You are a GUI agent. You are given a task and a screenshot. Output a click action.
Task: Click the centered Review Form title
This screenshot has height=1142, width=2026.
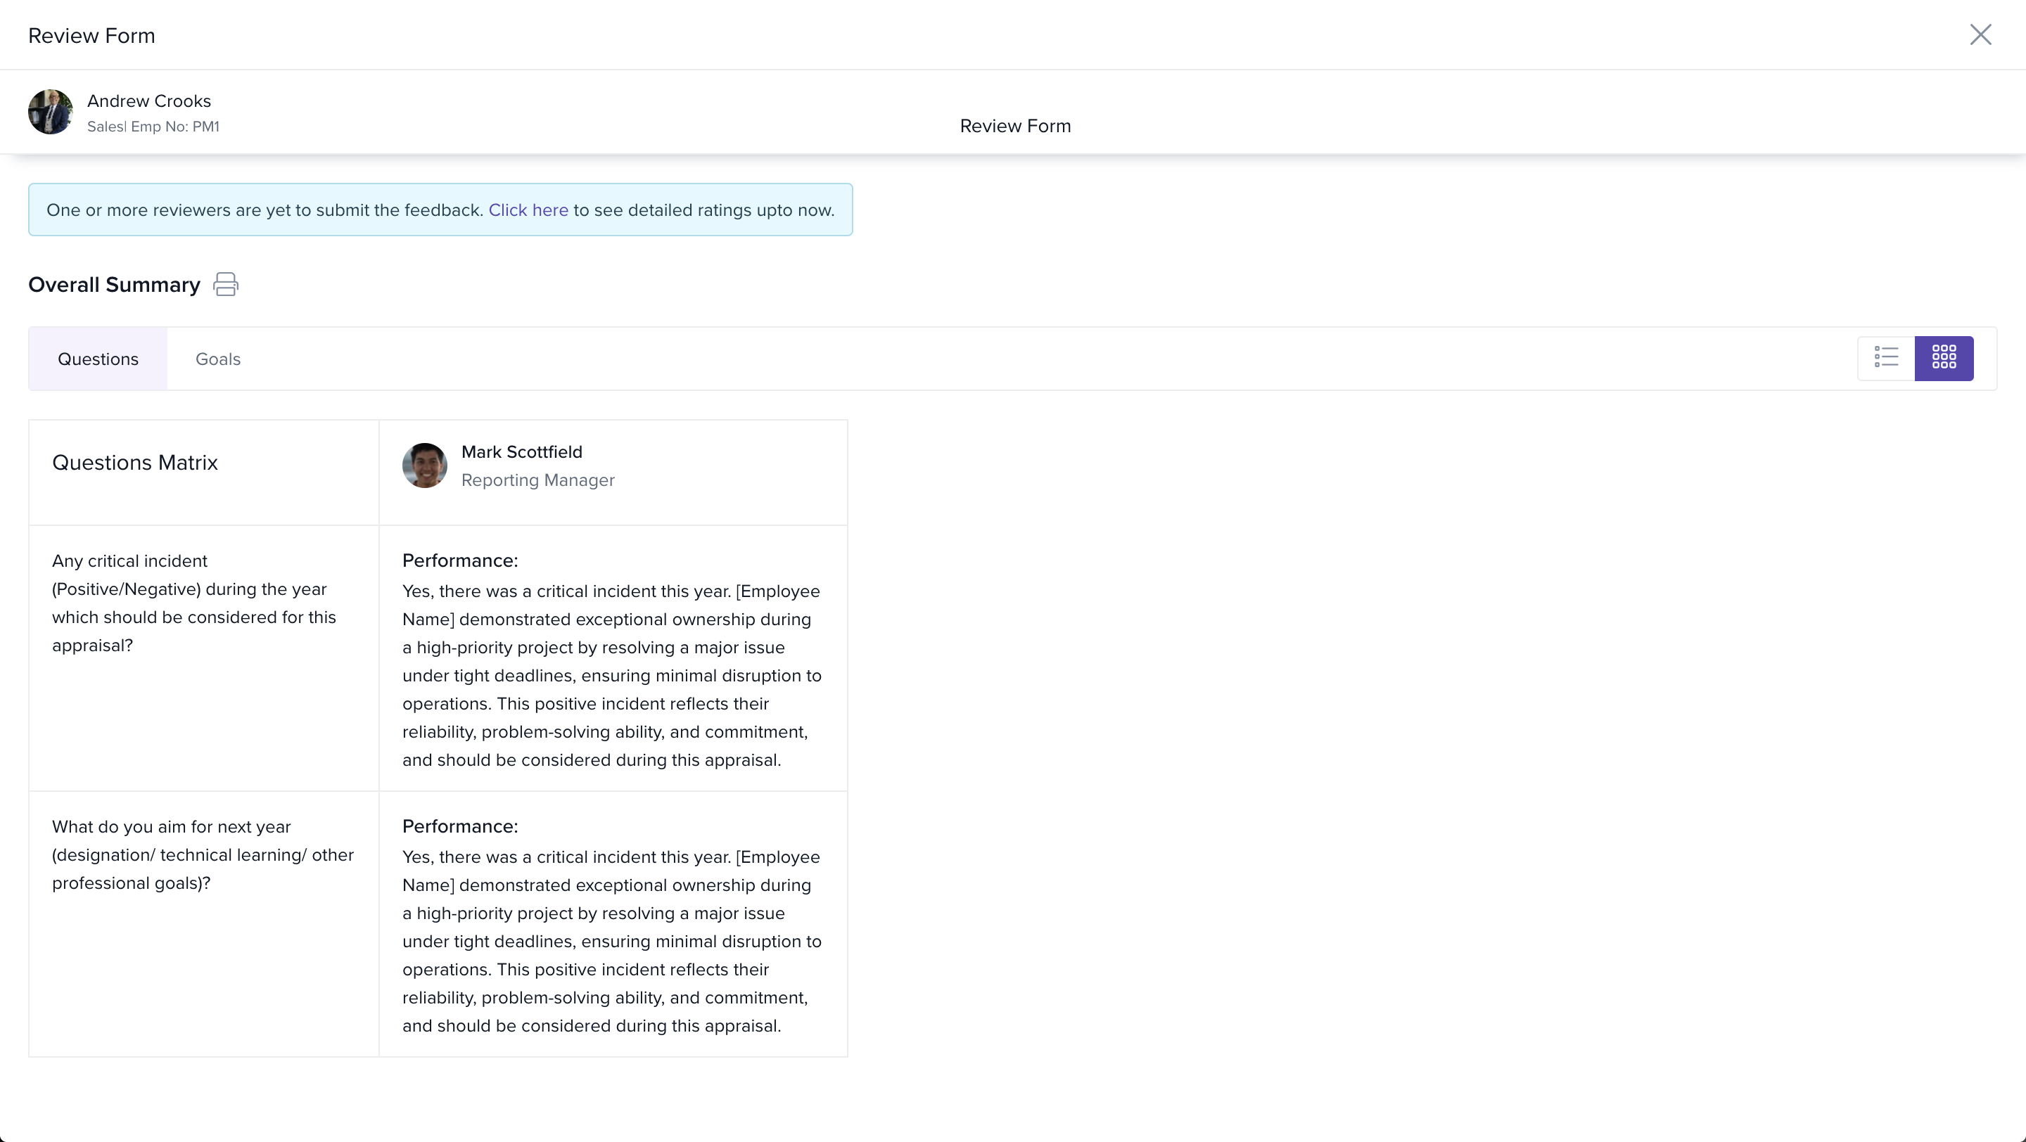click(1014, 126)
